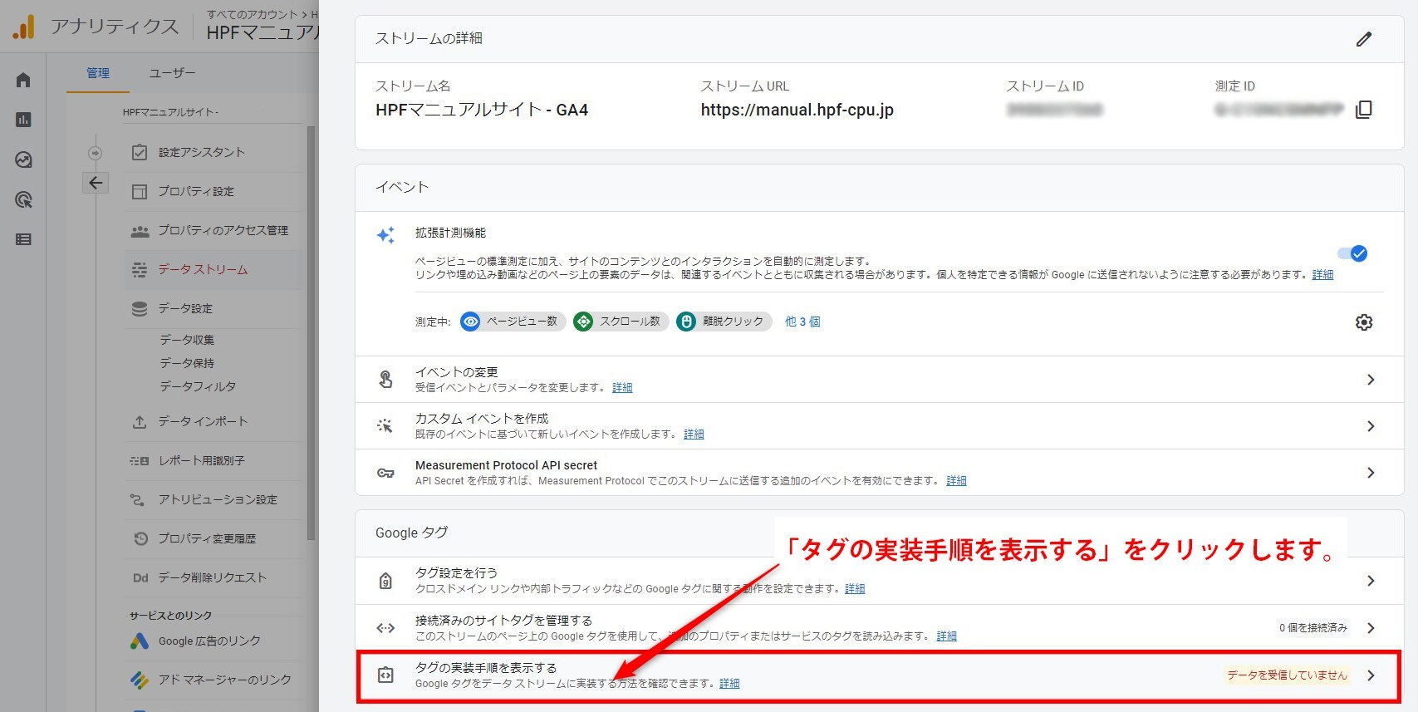Open 詳細 link under 拡張計測機能
This screenshot has width=1418, height=712.
(x=1322, y=275)
